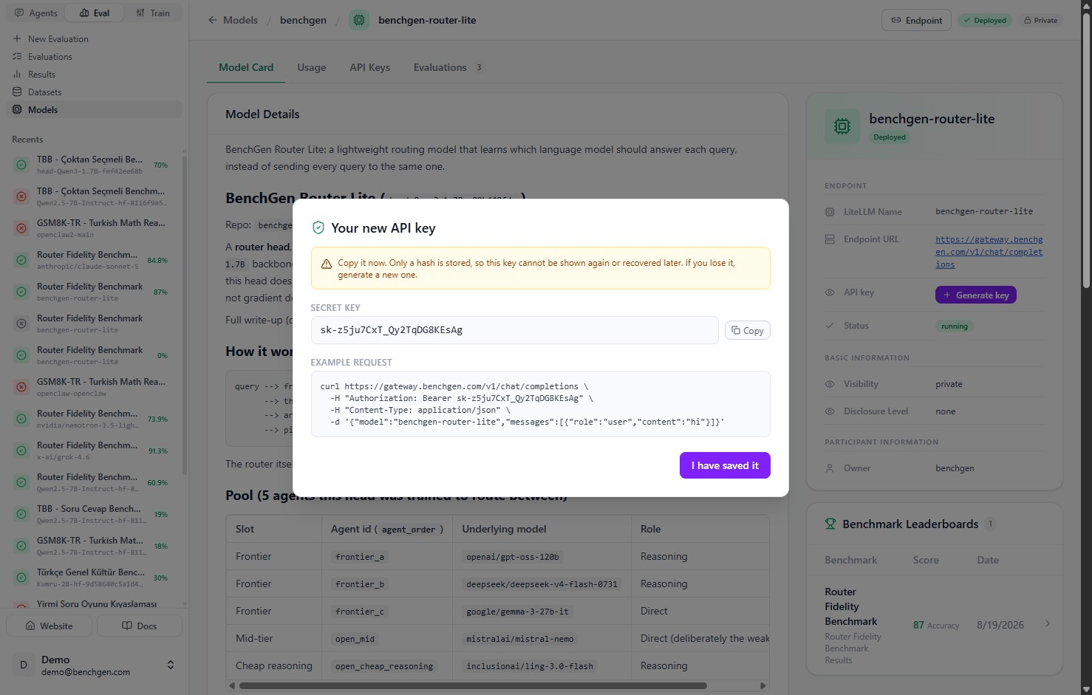Image resolution: width=1092 pixels, height=695 pixels.
Task: Open the gateway Endpoint URL link
Action: [x=989, y=252]
